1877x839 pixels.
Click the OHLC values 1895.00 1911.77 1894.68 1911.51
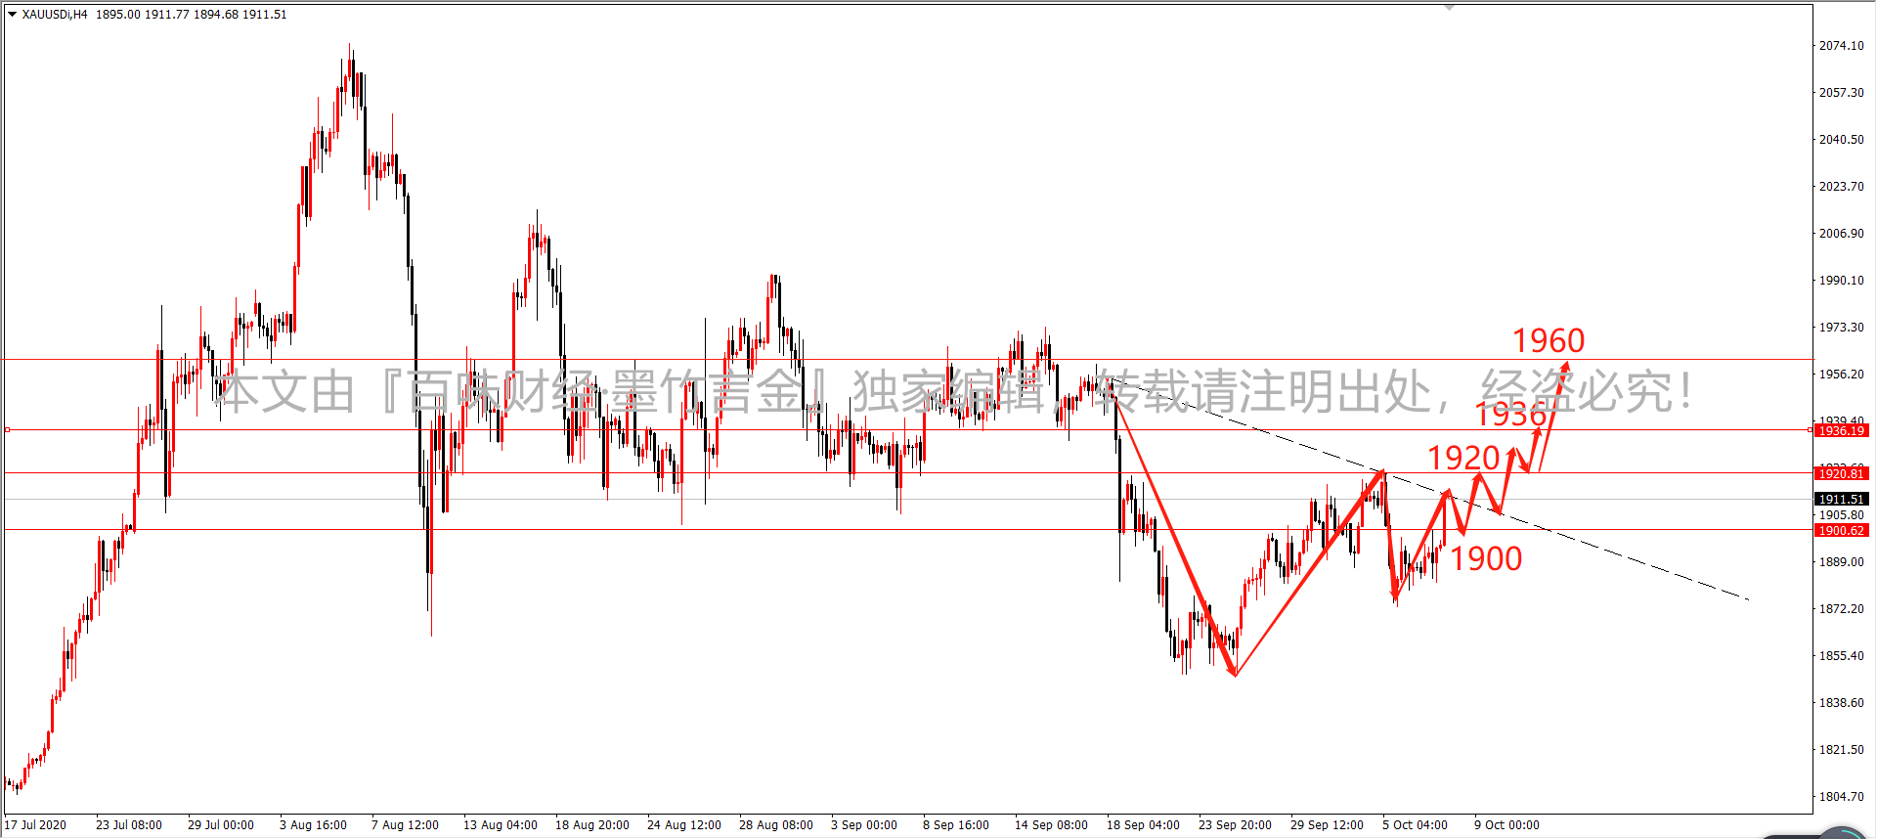coord(192,15)
